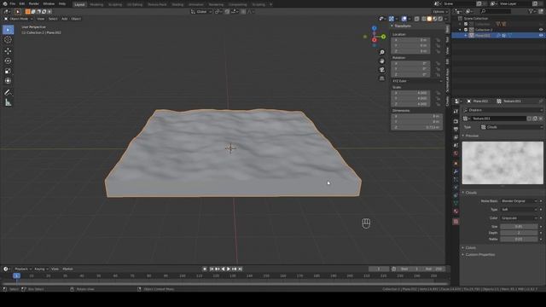Collapse Collection 2 tree in outliner
The width and height of the screenshot is (546, 307).
click(x=461, y=30)
